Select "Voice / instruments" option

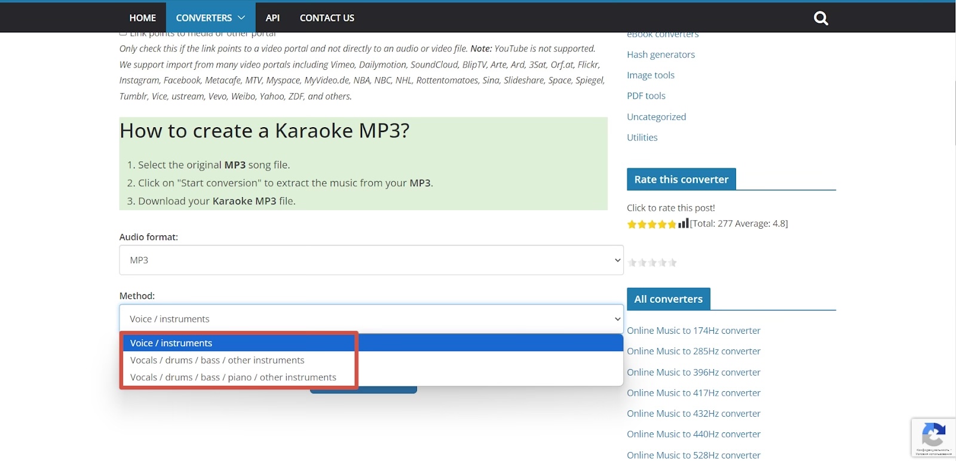click(x=171, y=343)
